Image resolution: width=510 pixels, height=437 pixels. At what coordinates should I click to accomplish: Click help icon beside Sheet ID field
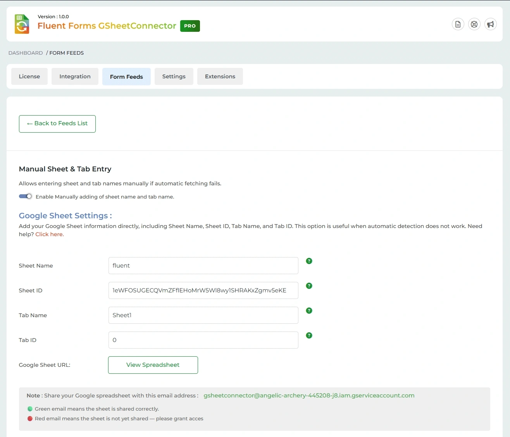point(309,286)
